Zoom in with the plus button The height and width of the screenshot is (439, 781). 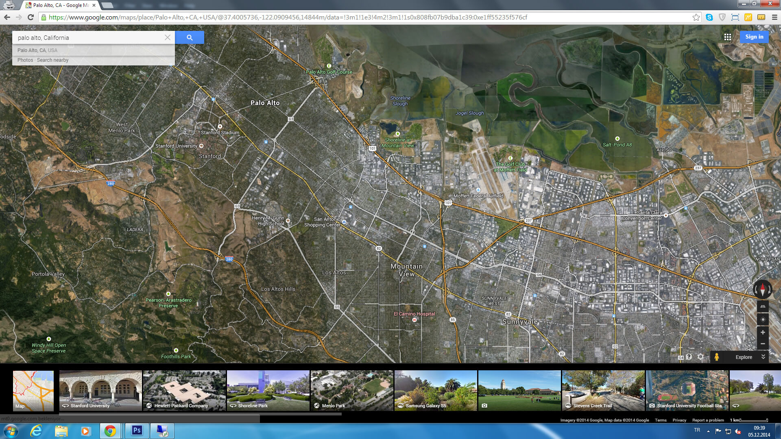click(x=763, y=333)
